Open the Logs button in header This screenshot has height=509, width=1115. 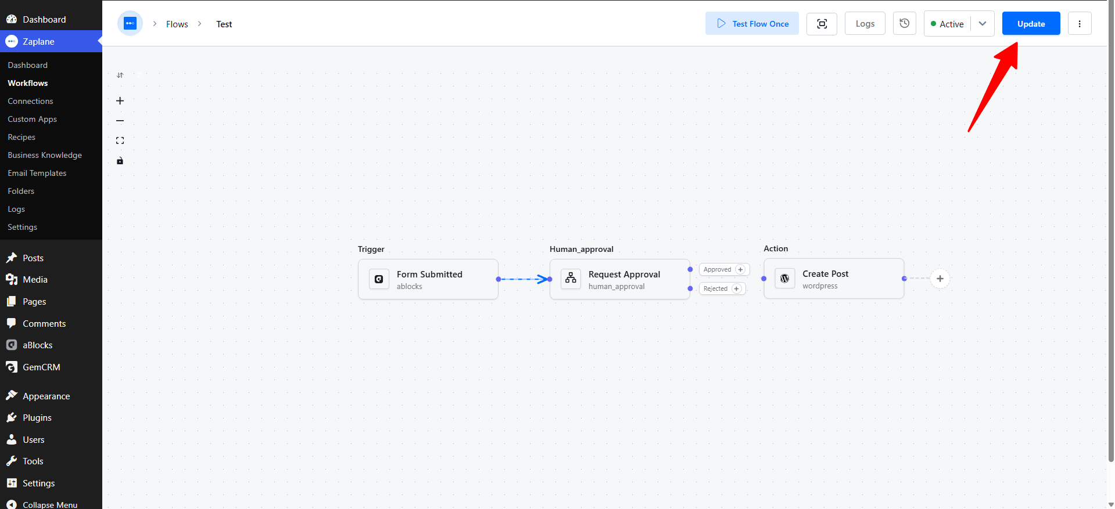865,24
